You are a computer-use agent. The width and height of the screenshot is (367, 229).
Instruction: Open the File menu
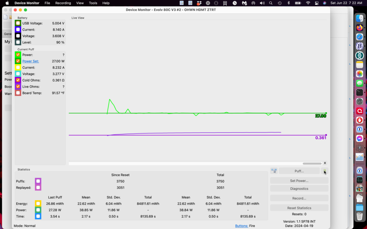(47, 3)
